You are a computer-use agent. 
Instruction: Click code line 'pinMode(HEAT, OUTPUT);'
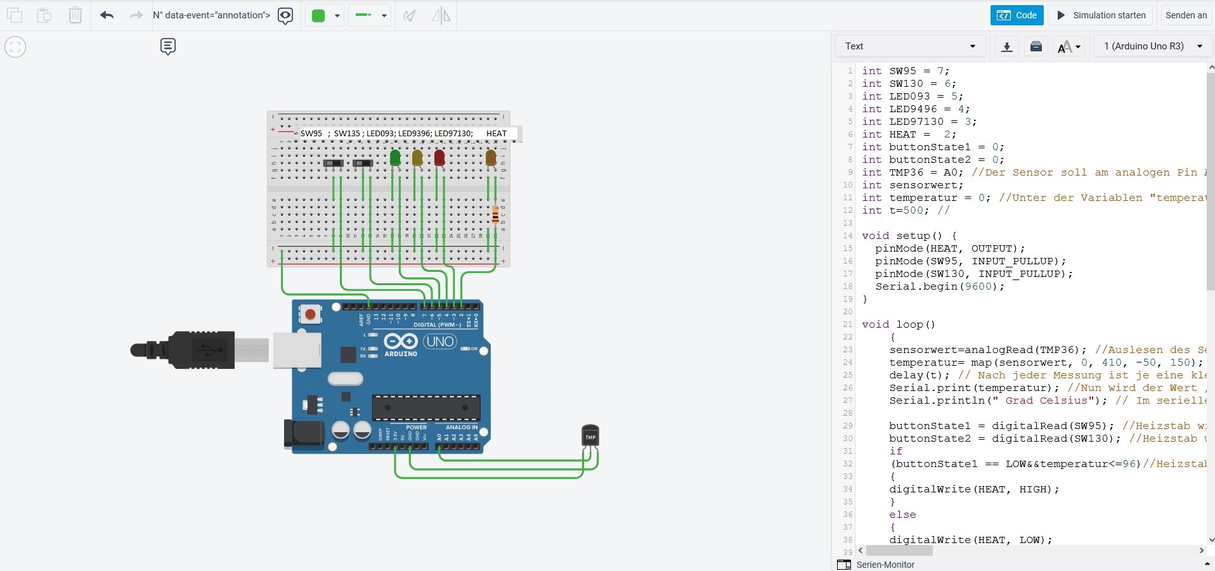950,248
